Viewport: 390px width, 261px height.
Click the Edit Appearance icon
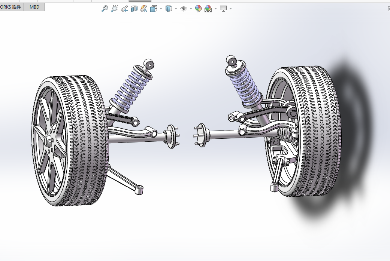point(199,9)
